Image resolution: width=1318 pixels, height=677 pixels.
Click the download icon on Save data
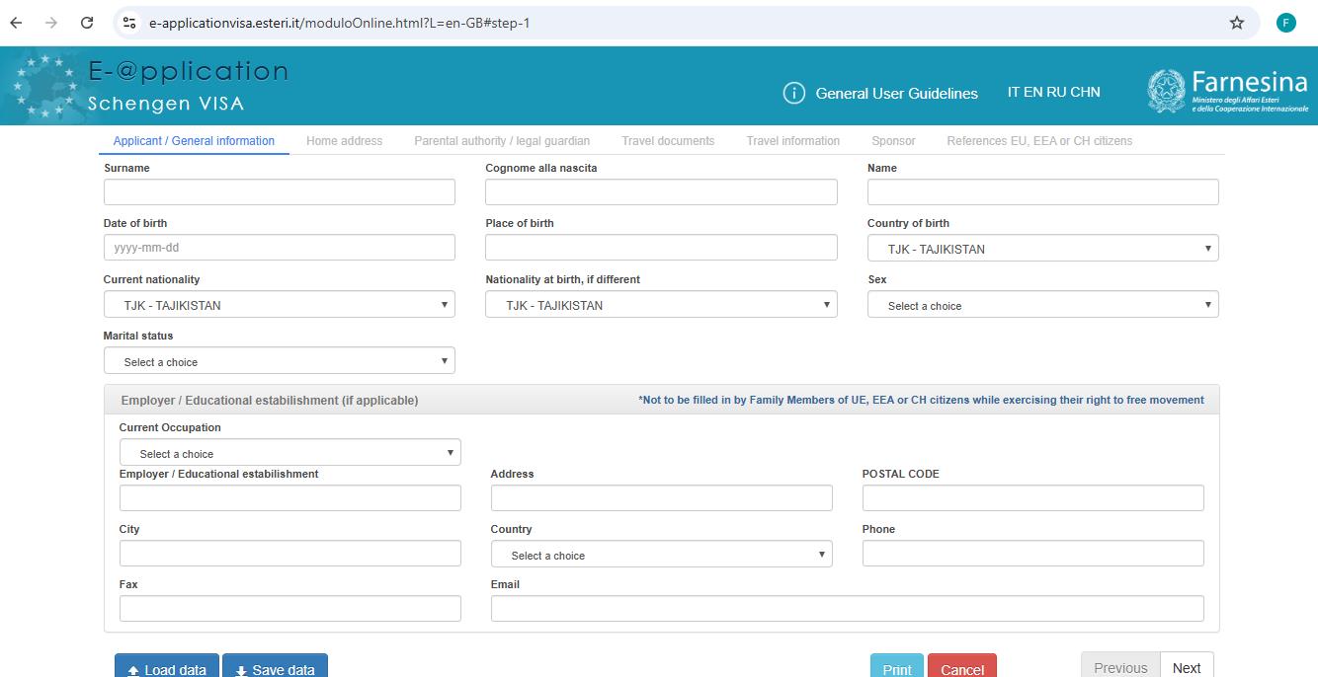(240, 669)
